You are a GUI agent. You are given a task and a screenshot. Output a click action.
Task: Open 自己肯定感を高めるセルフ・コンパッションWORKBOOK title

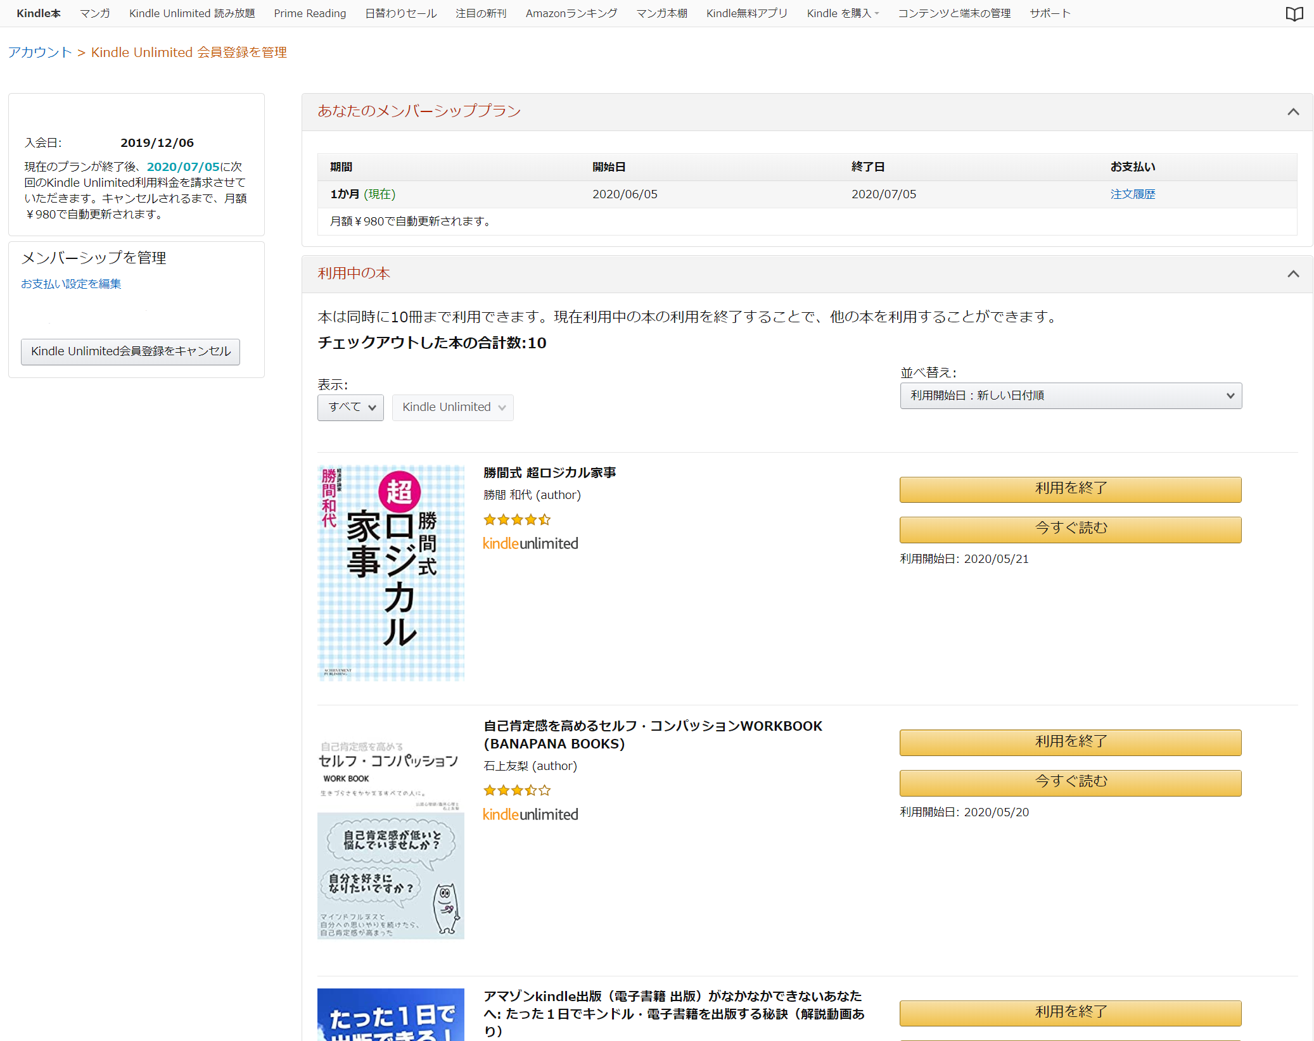[x=653, y=735]
